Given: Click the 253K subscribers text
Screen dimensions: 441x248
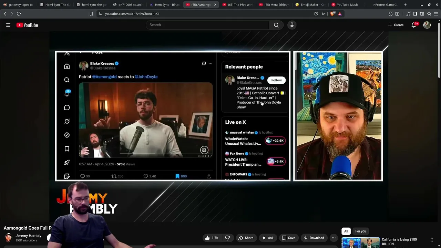Looking at the screenshot, I should pyautogui.click(x=26, y=240).
